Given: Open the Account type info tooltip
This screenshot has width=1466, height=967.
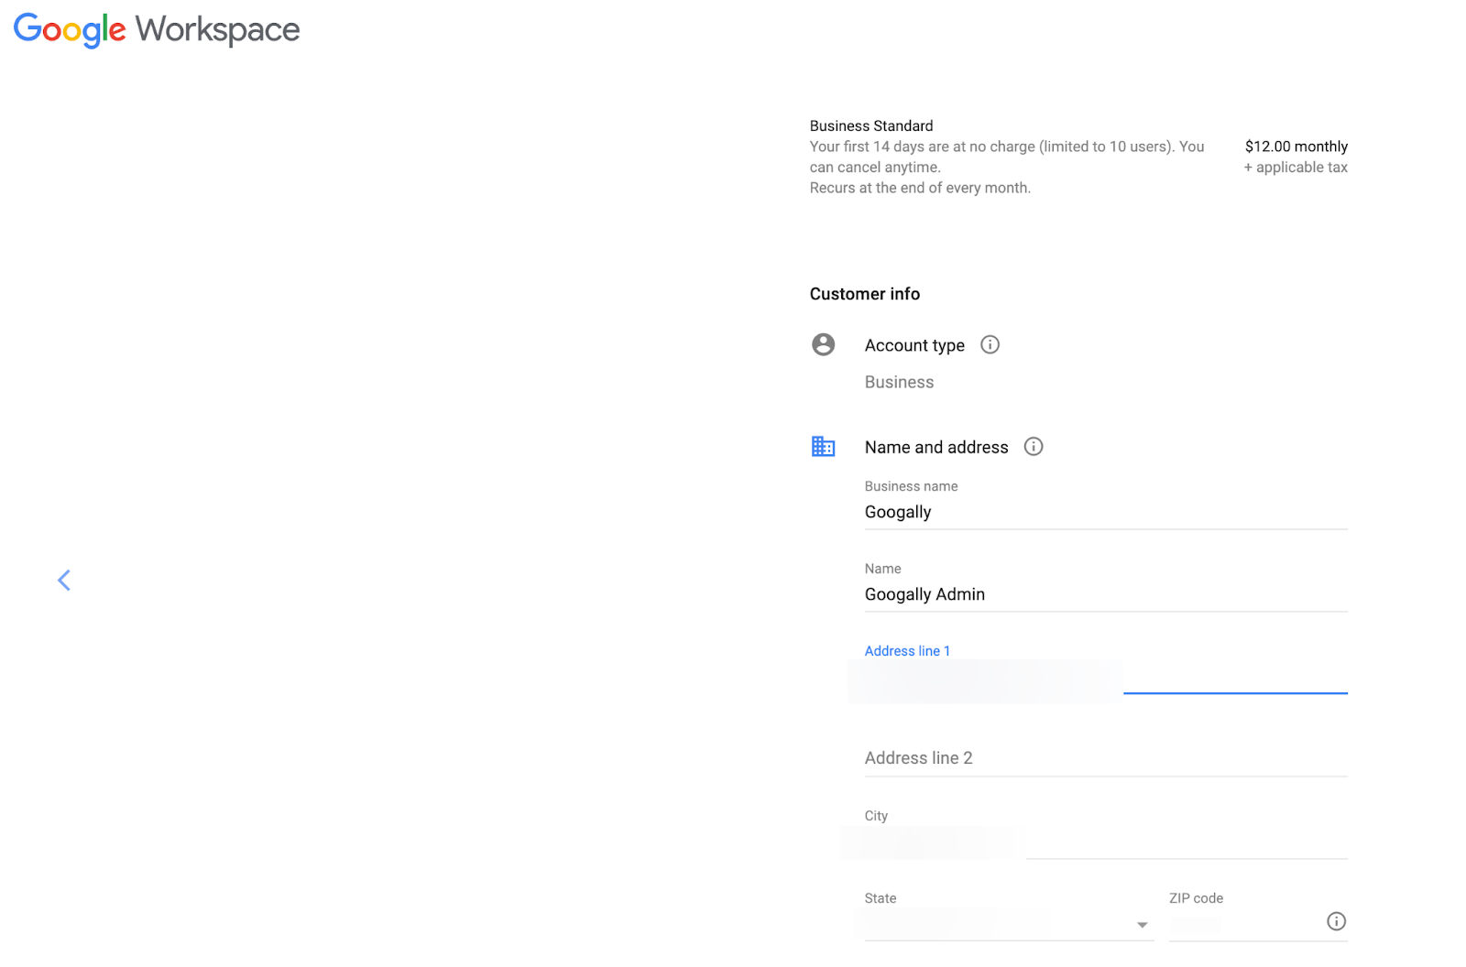Looking at the screenshot, I should 989,344.
